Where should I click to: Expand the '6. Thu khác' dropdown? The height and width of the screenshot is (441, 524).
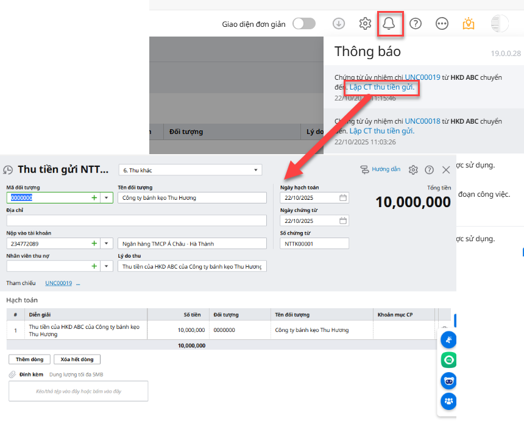[x=255, y=170]
